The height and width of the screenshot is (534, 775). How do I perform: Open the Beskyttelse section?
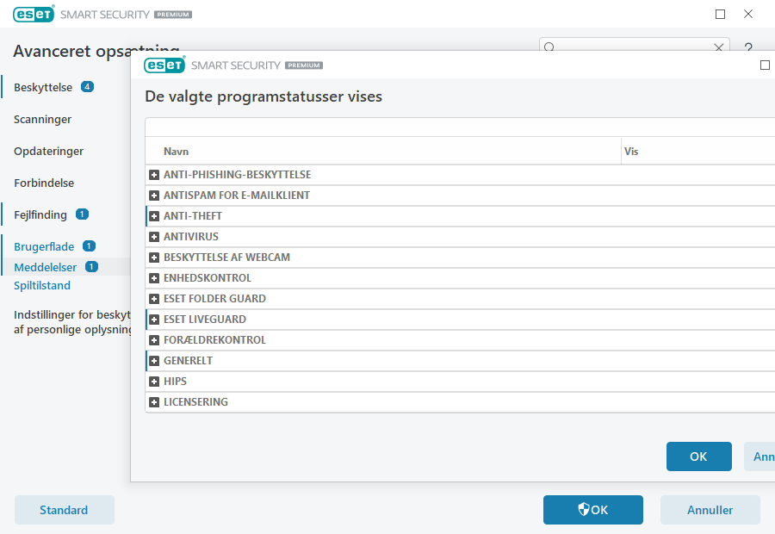tap(43, 87)
